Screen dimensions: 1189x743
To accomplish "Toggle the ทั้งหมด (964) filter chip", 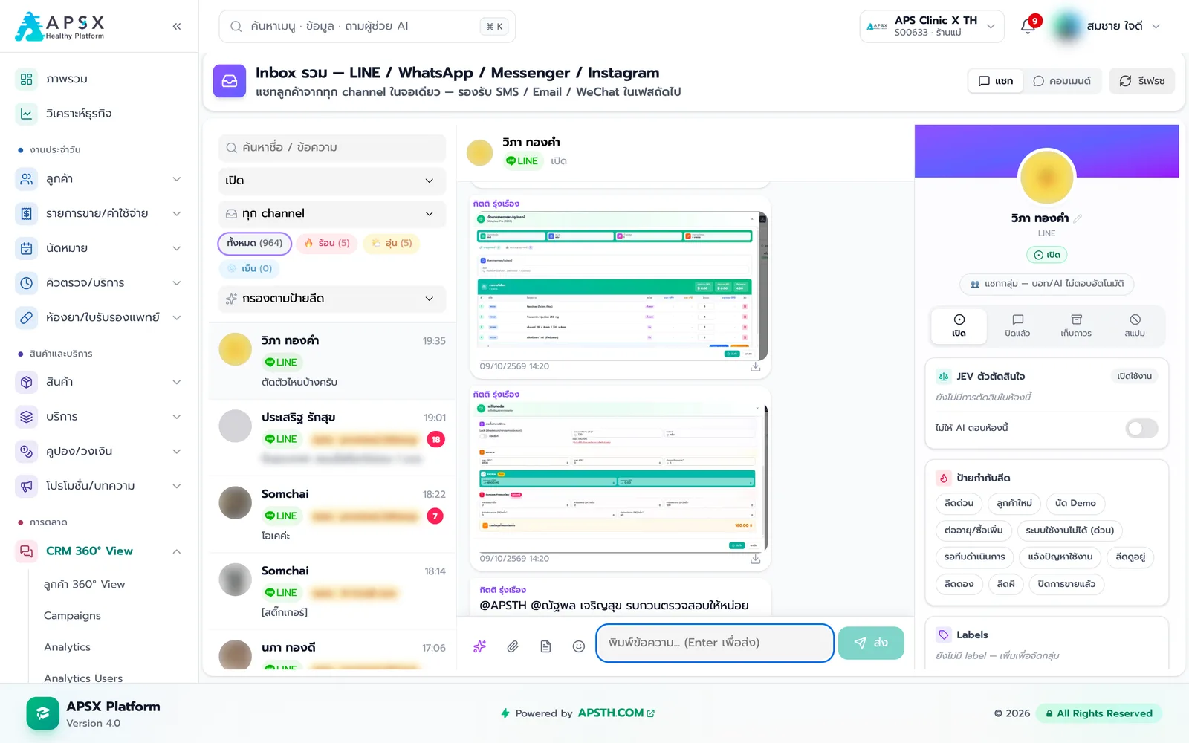I will point(255,243).
